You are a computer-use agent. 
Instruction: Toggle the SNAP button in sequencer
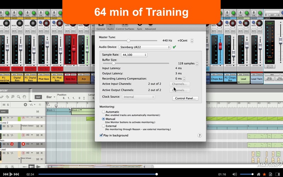coord(38,97)
